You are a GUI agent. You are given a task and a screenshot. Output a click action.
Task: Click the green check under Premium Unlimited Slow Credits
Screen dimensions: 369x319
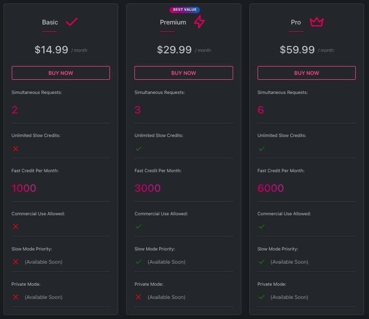point(139,149)
